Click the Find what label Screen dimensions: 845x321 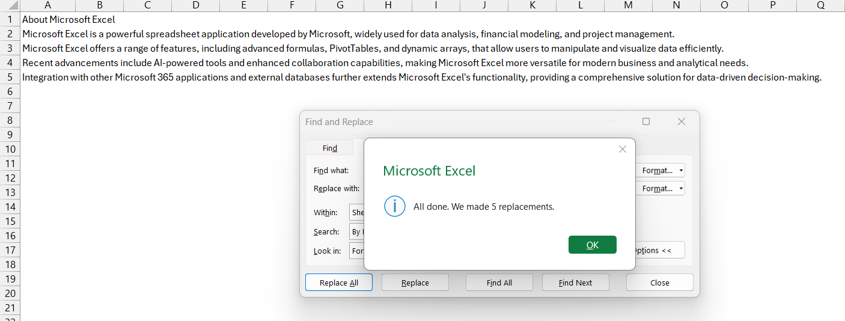(331, 170)
